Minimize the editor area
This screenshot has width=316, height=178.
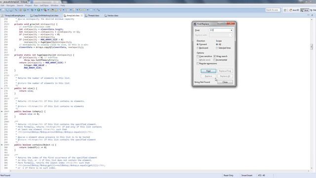coord(308,15)
